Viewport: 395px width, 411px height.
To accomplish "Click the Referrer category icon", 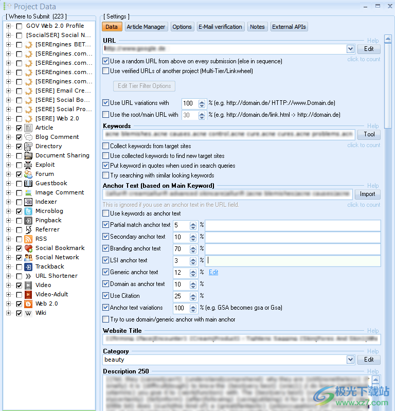I will 28,229.
